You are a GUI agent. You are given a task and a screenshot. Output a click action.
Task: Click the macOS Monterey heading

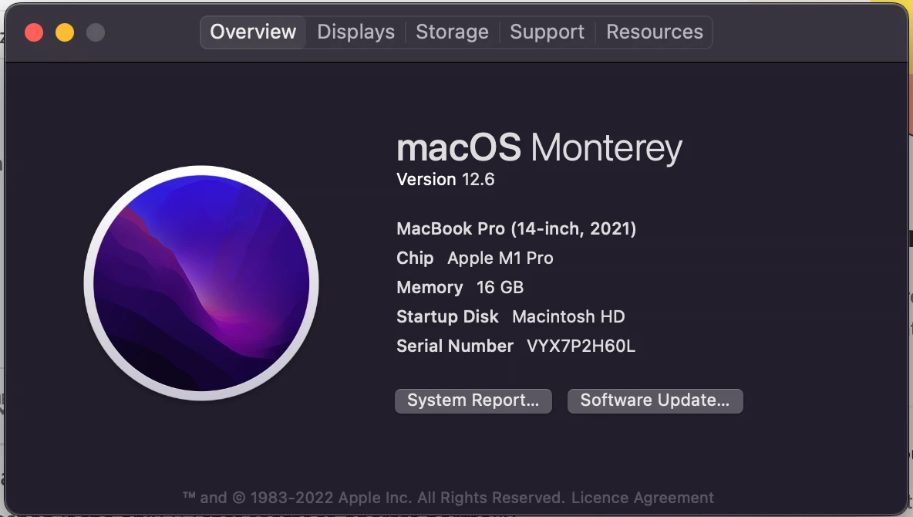tap(539, 148)
